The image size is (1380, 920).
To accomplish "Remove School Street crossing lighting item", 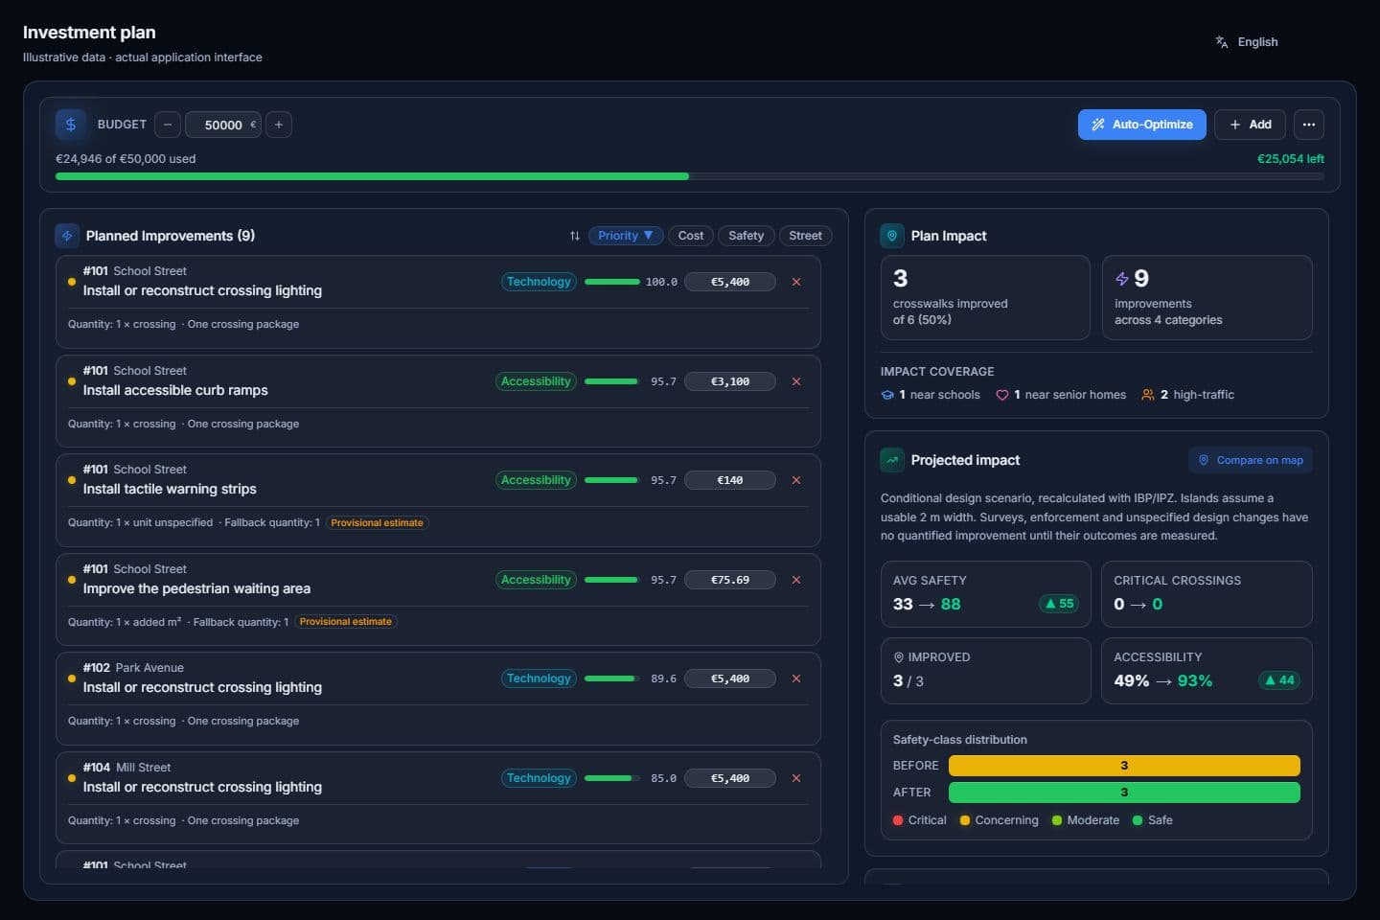I will click(x=796, y=282).
